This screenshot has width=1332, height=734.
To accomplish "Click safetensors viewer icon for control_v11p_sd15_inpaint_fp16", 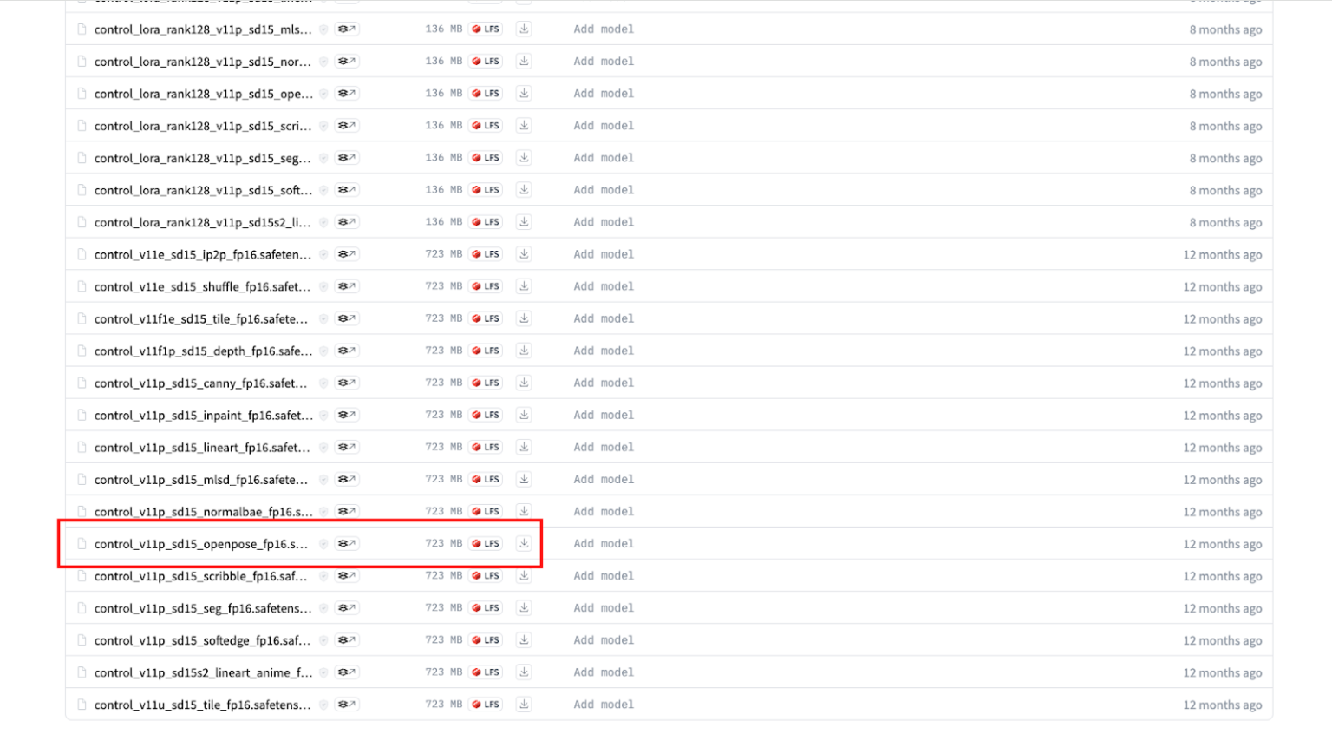I will 347,415.
